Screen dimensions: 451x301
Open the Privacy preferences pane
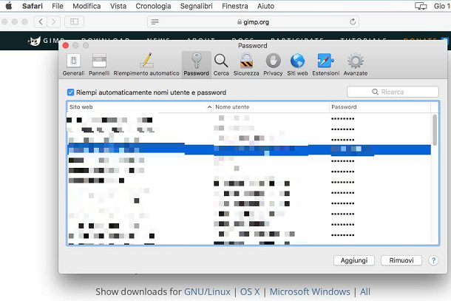pyautogui.click(x=273, y=65)
